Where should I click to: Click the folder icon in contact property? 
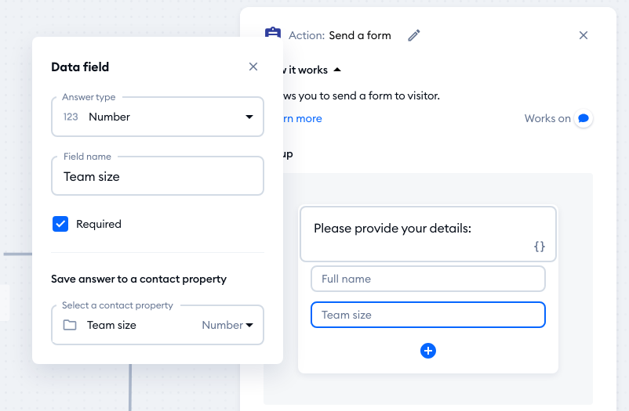70,325
